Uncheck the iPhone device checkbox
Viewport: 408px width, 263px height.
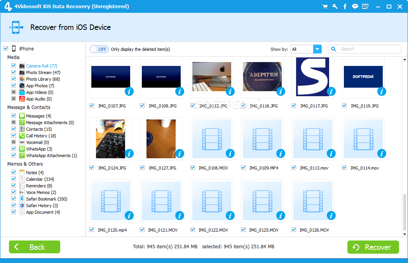click(x=6, y=48)
